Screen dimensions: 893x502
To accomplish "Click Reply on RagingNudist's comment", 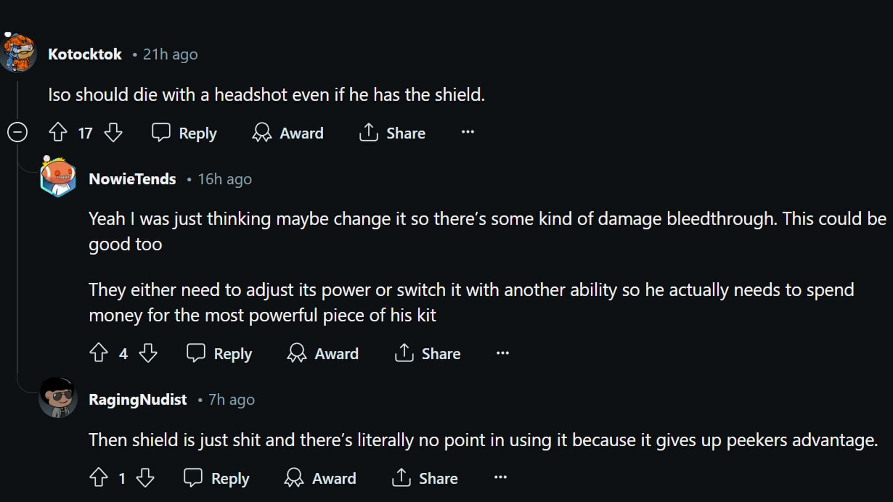I will point(218,478).
